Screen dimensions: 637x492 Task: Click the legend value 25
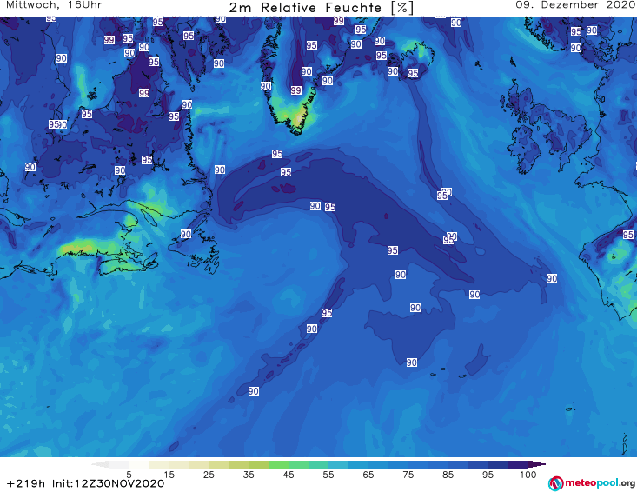click(209, 474)
